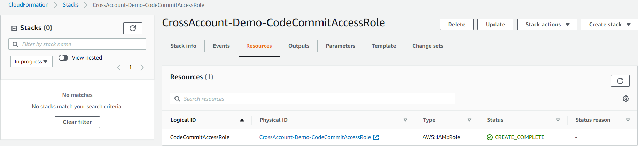Sort by the Status column
Viewport: 638px width, 146px height.
click(558, 120)
